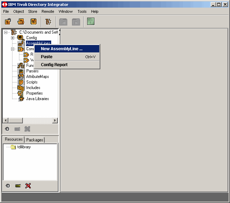Click the save configuration toolbar icon
This screenshot has height=203, width=230.
(34, 21)
